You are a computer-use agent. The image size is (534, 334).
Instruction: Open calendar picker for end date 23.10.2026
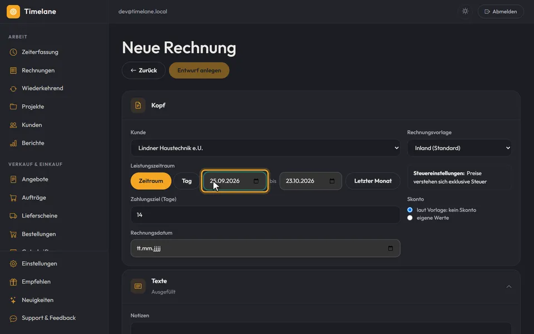click(x=332, y=181)
